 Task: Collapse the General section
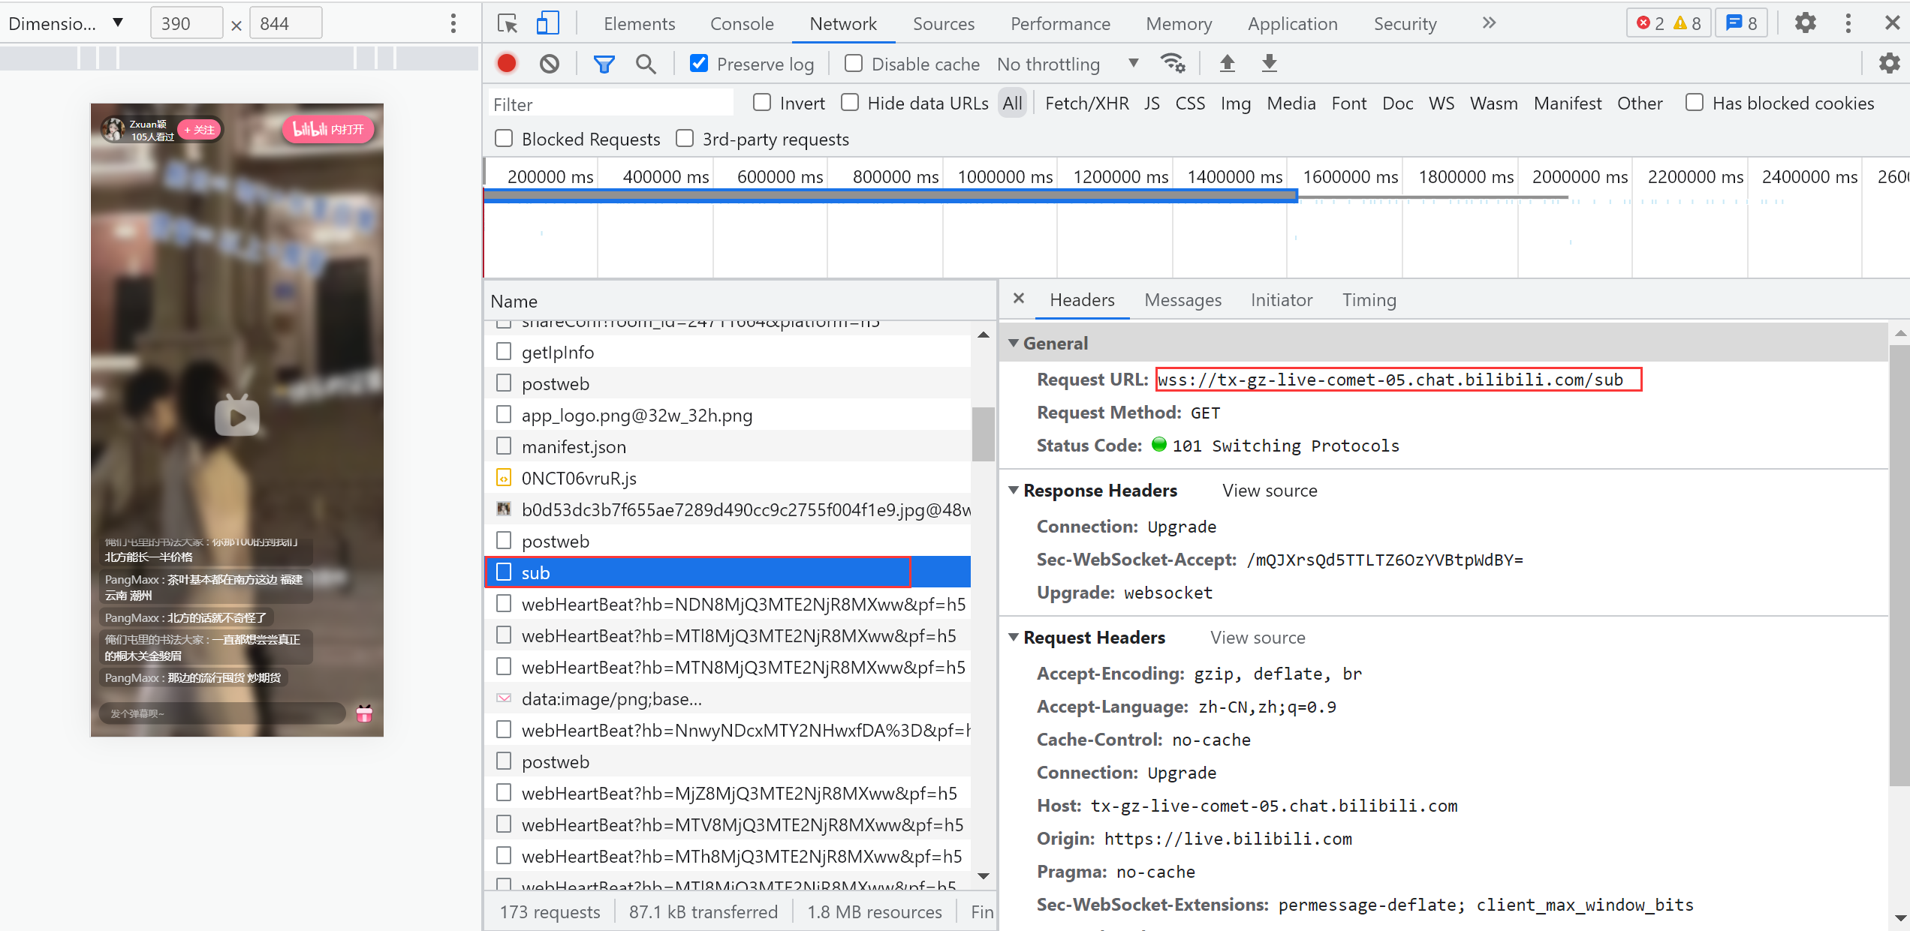click(x=1014, y=343)
